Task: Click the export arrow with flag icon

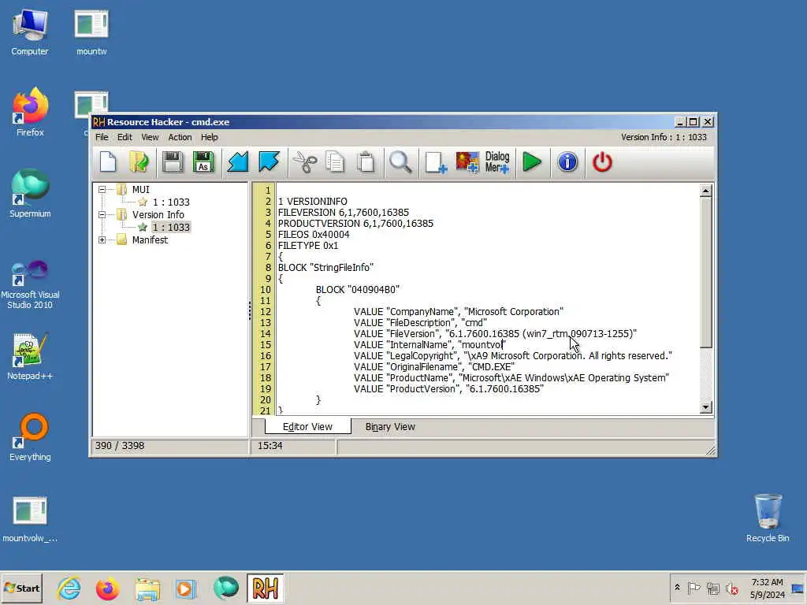Action: [x=269, y=162]
